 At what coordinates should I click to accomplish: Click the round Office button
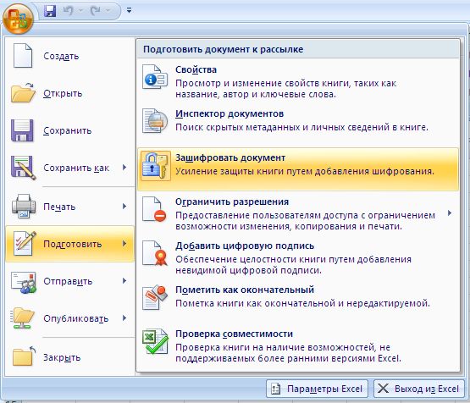click(x=18, y=19)
